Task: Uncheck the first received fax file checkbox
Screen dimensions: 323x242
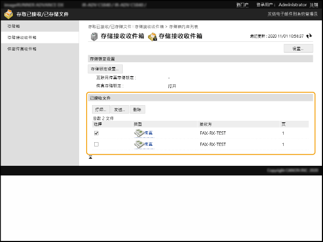Action: point(96,133)
